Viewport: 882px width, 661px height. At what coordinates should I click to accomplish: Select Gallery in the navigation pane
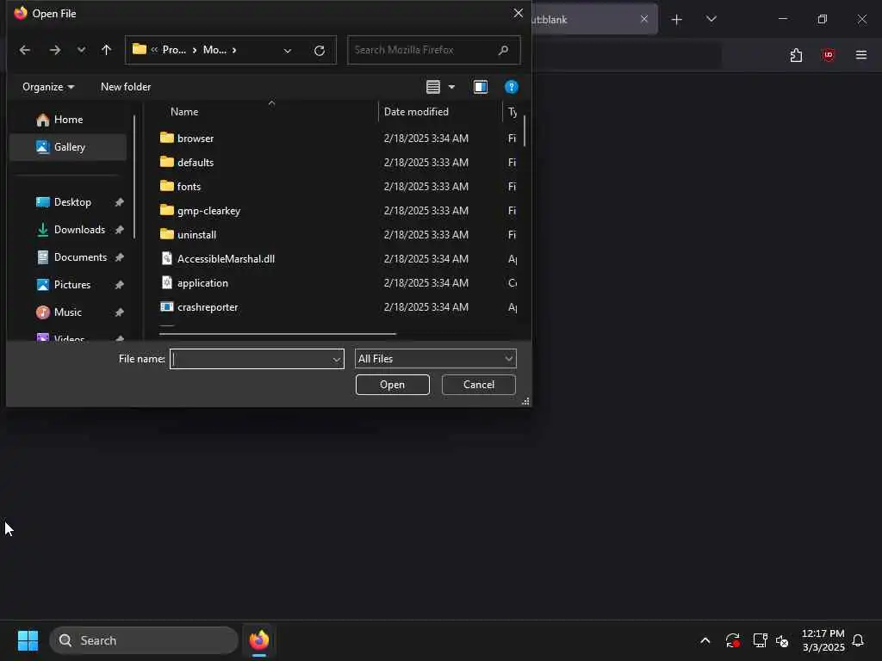coord(69,146)
